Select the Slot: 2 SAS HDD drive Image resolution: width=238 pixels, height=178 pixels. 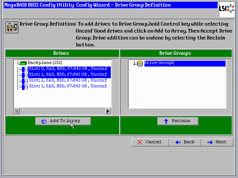pyautogui.click(x=68, y=80)
